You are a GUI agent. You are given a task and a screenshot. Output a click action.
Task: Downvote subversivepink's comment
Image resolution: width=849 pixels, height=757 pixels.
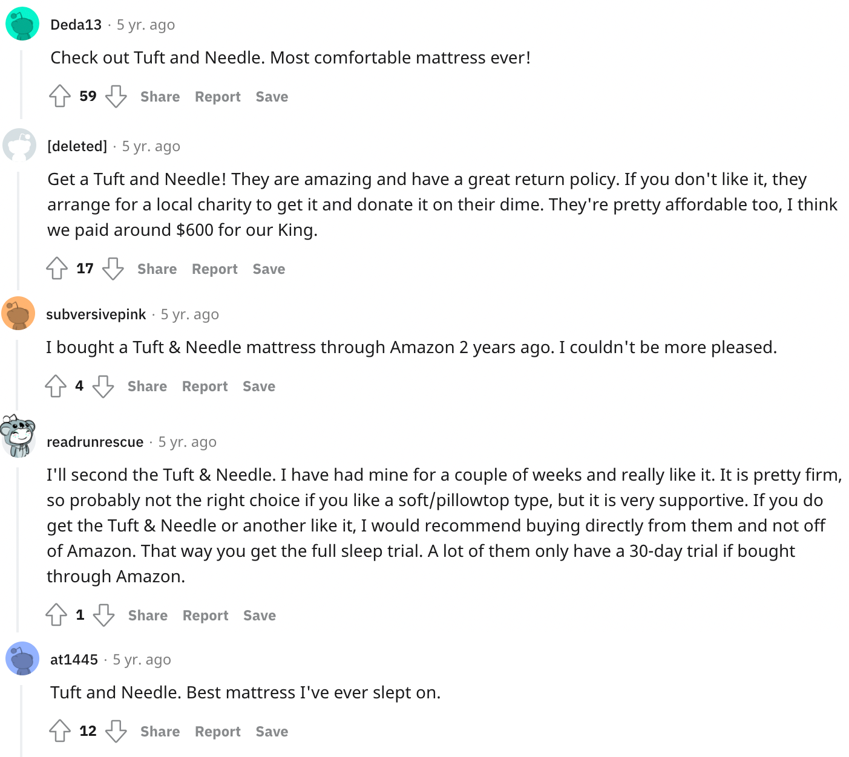tap(103, 386)
